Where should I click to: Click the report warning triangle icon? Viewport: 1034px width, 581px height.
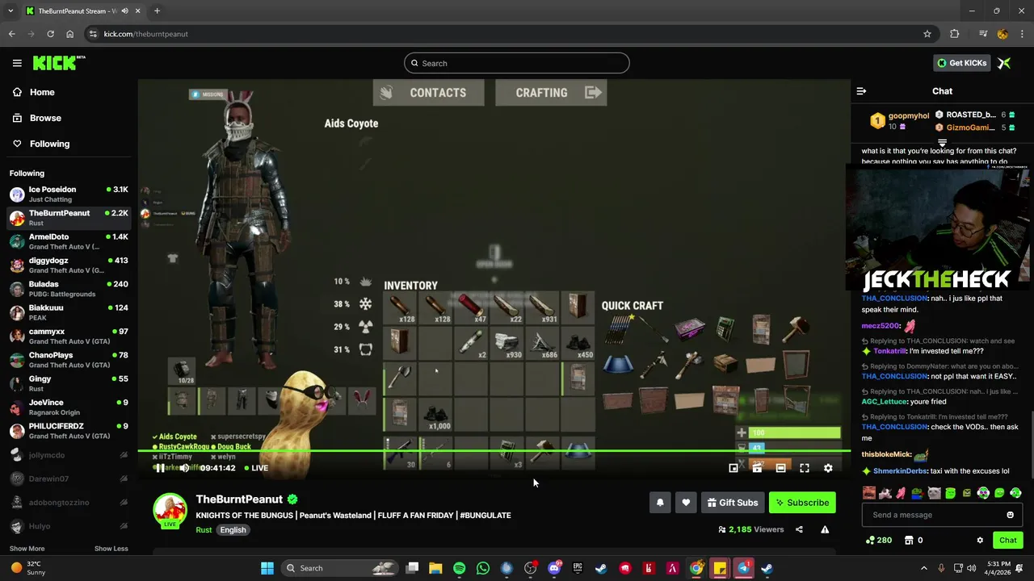point(825,529)
